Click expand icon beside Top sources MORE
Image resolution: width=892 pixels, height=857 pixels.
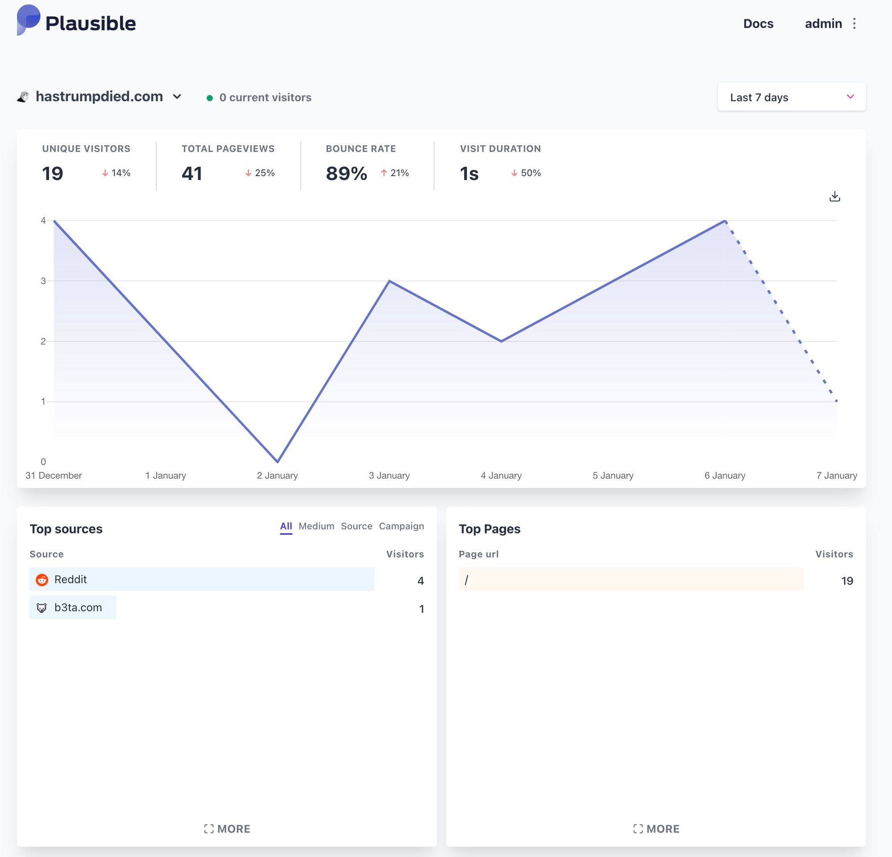pos(209,829)
